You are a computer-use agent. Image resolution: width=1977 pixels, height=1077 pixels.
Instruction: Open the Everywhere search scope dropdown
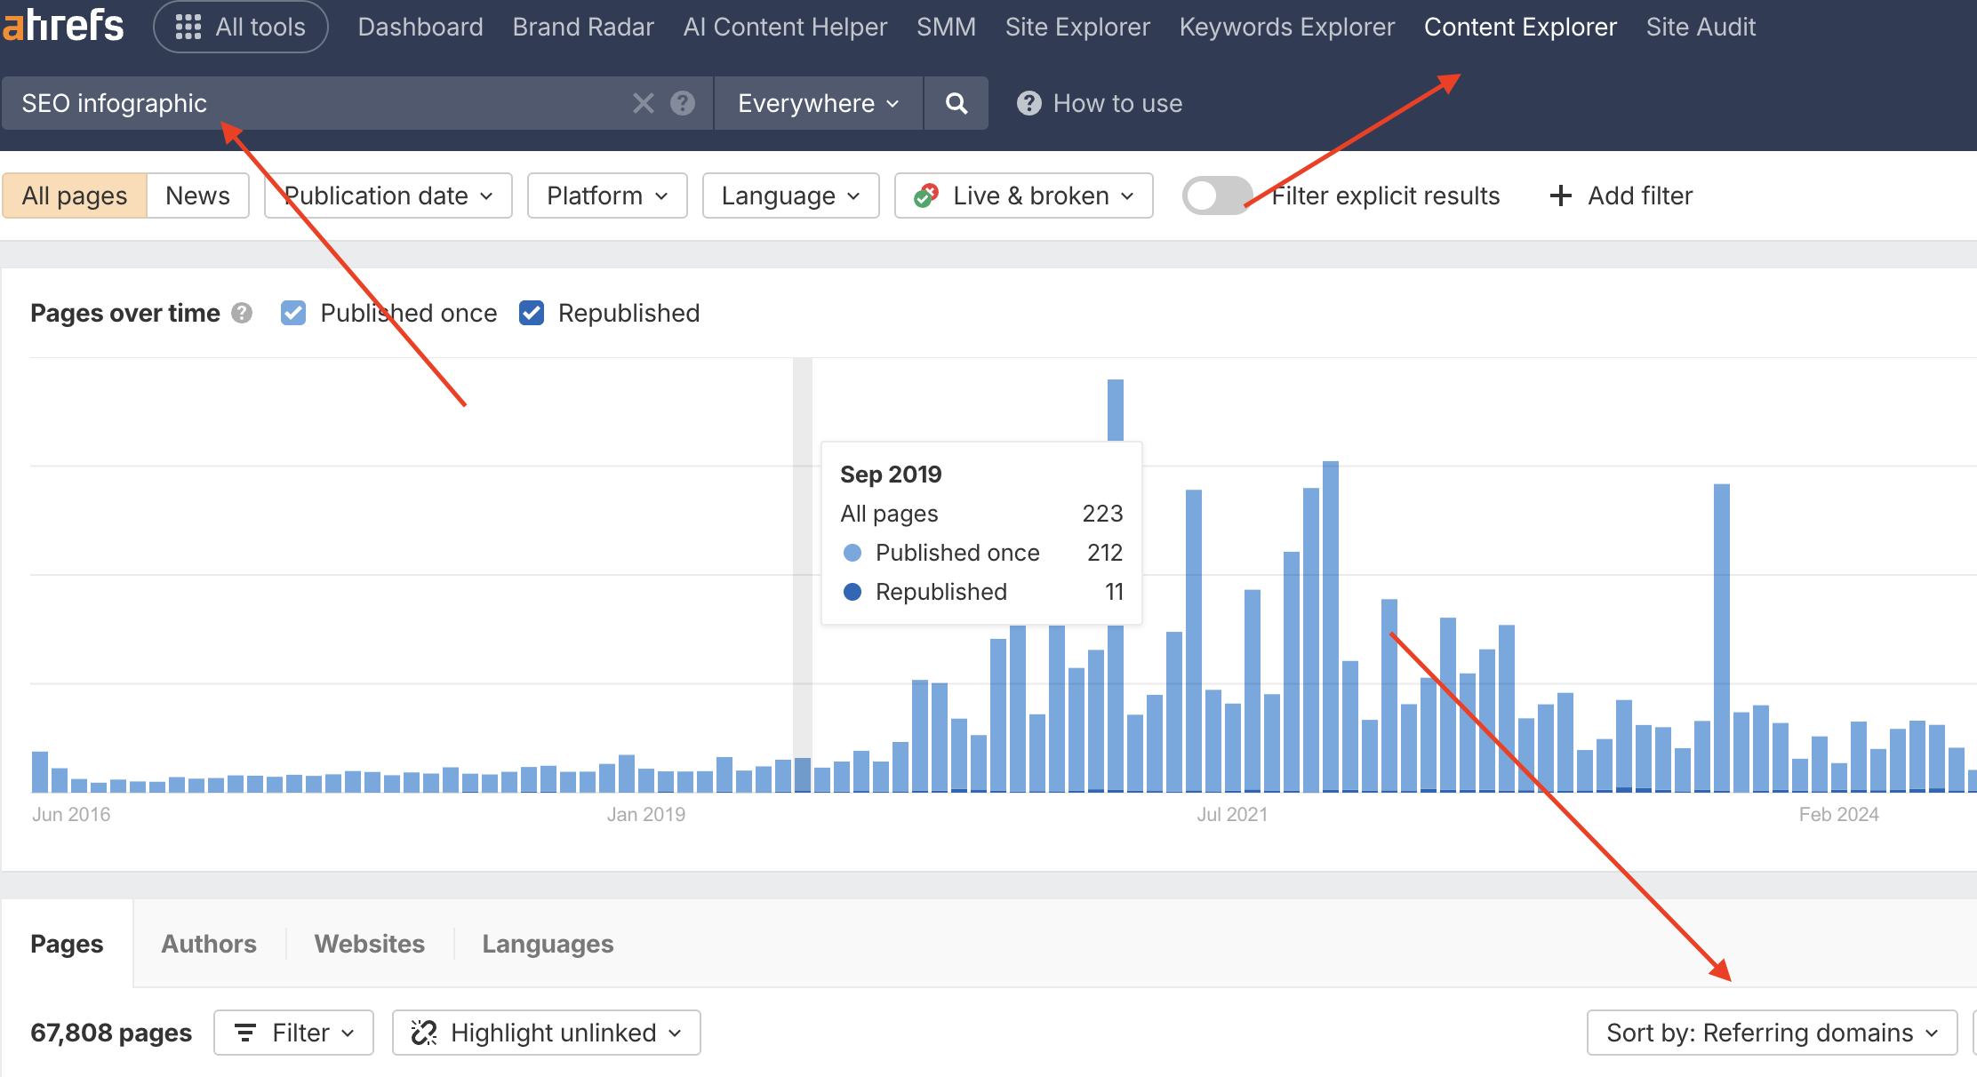(819, 103)
